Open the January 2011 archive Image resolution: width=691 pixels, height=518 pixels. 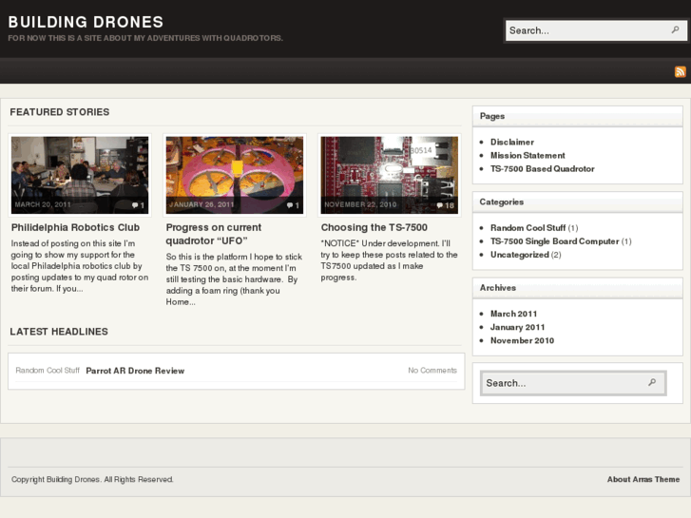518,327
